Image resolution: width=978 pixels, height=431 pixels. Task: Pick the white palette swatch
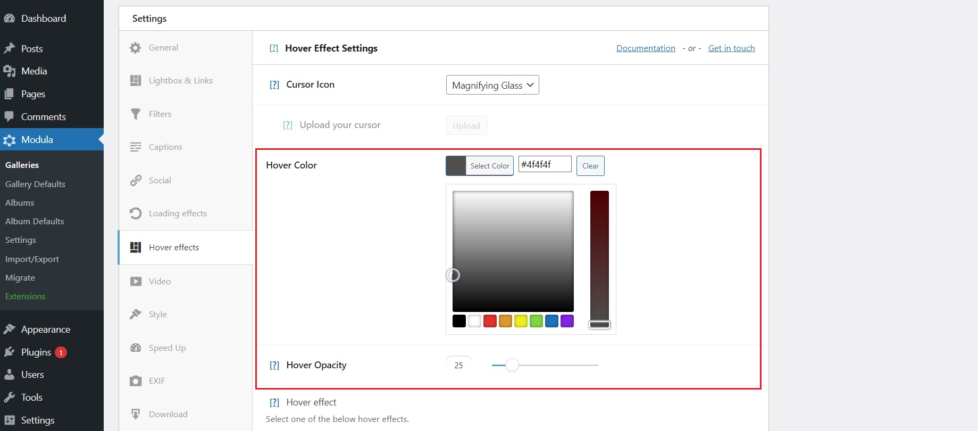tap(474, 321)
